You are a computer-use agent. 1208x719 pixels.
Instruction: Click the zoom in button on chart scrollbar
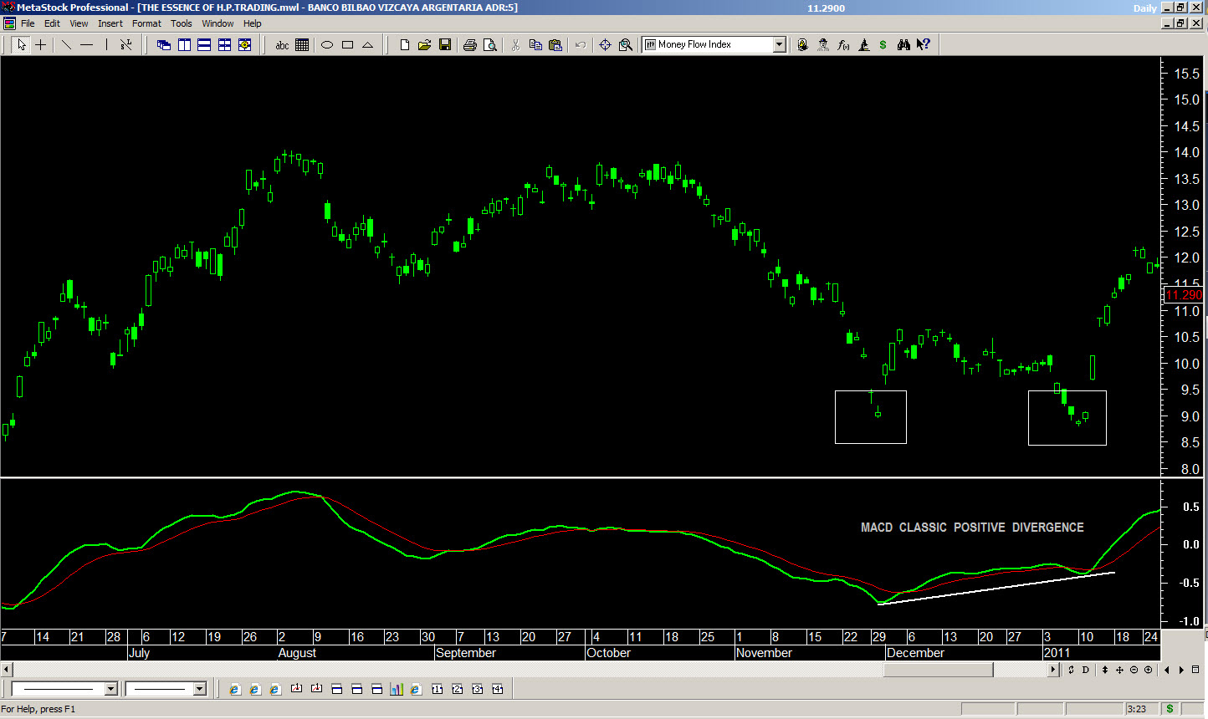point(1148,670)
